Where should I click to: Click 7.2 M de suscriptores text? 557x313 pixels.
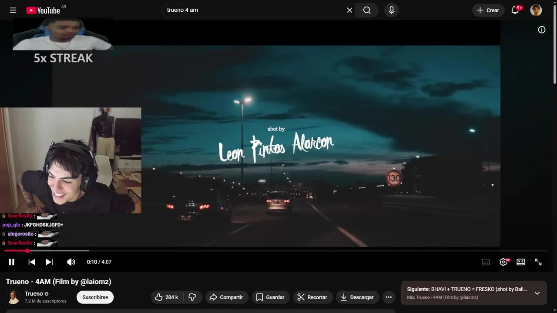[46, 301]
